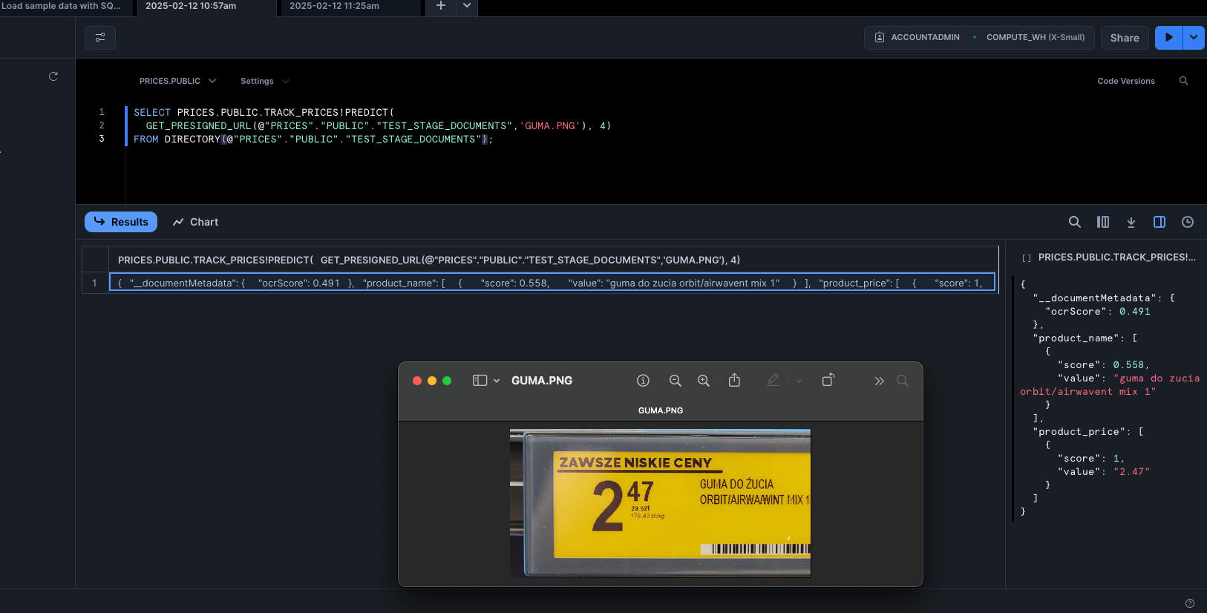Click the Preview info inspector icon

tap(643, 381)
